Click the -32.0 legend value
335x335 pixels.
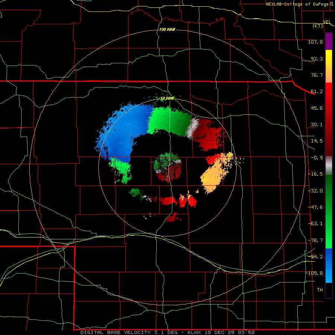tap(315, 191)
